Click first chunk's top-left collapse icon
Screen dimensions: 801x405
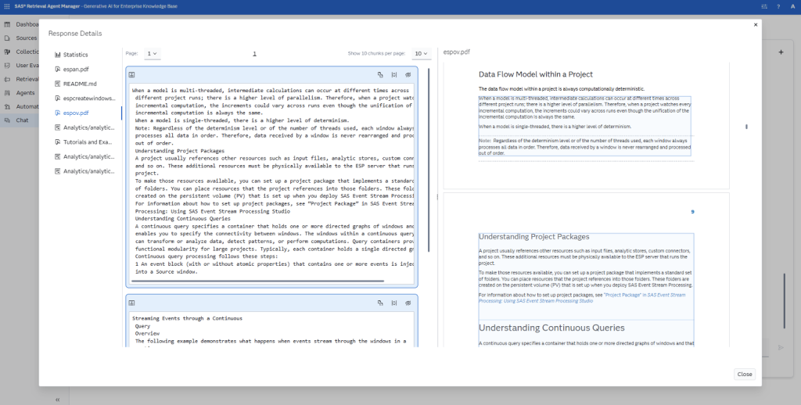click(x=132, y=74)
